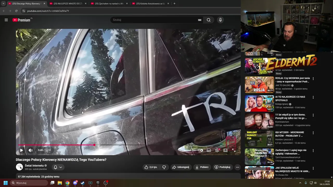Screen dimensions: 333x187
Task: Toggle subtitles in the video player
Action: tap(209, 150)
